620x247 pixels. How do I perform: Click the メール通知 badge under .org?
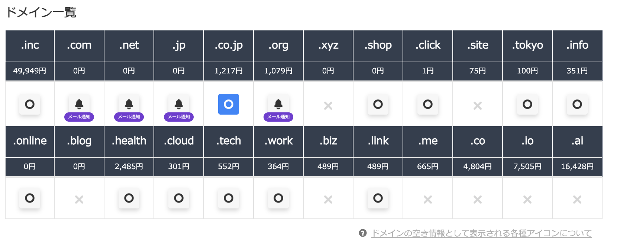click(x=278, y=117)
